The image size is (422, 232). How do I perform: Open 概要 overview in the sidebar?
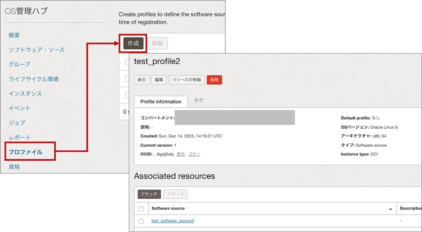tap(14, 35)
